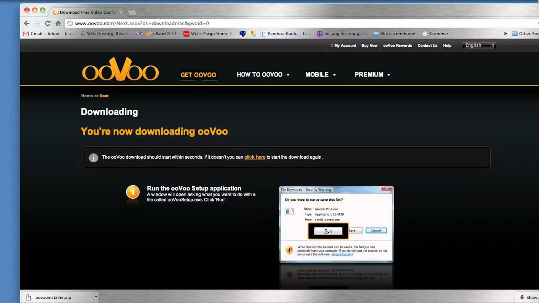Zoom the browser with the green button
The width and height of the screenshot is (539, 303).
click(43, 10)
